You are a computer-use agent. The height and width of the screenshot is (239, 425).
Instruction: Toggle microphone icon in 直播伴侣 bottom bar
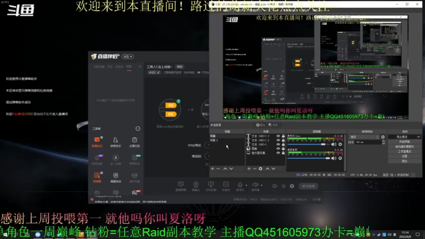pos(240,185)
